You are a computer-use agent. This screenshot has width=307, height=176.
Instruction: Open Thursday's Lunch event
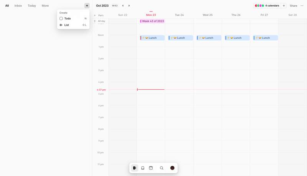[237, 38]
